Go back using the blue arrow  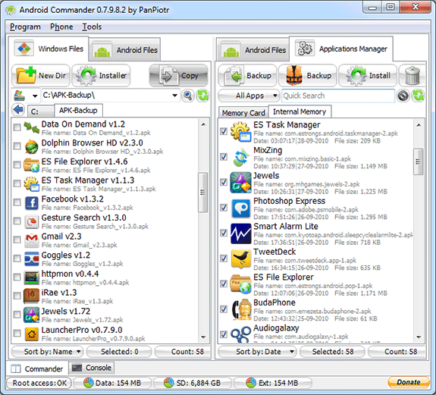click(18, 109)
